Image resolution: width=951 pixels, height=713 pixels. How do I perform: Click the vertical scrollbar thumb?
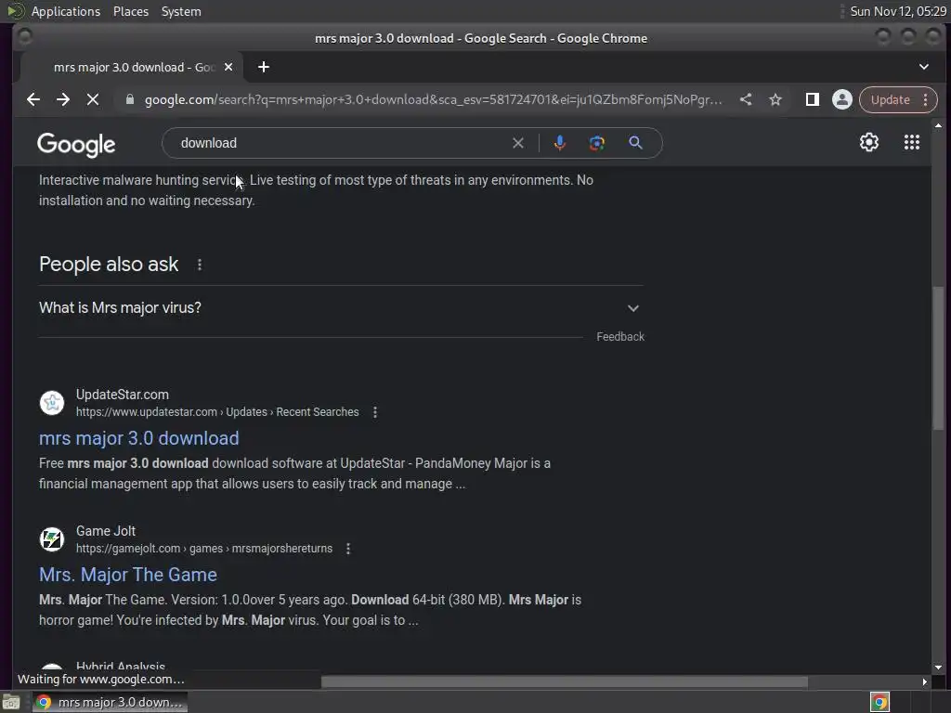tap(938, 357)
